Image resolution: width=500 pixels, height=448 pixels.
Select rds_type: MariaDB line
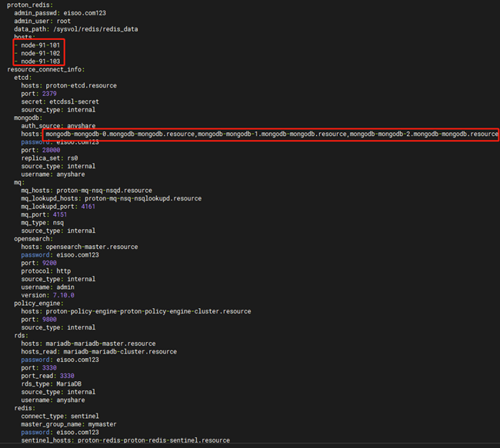(x=51, y=384)
